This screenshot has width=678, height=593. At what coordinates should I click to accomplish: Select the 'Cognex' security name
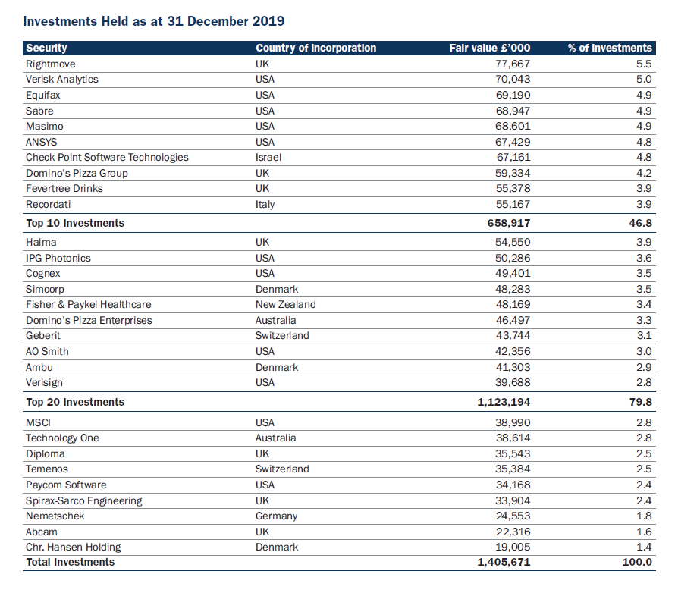coord(42,274)
